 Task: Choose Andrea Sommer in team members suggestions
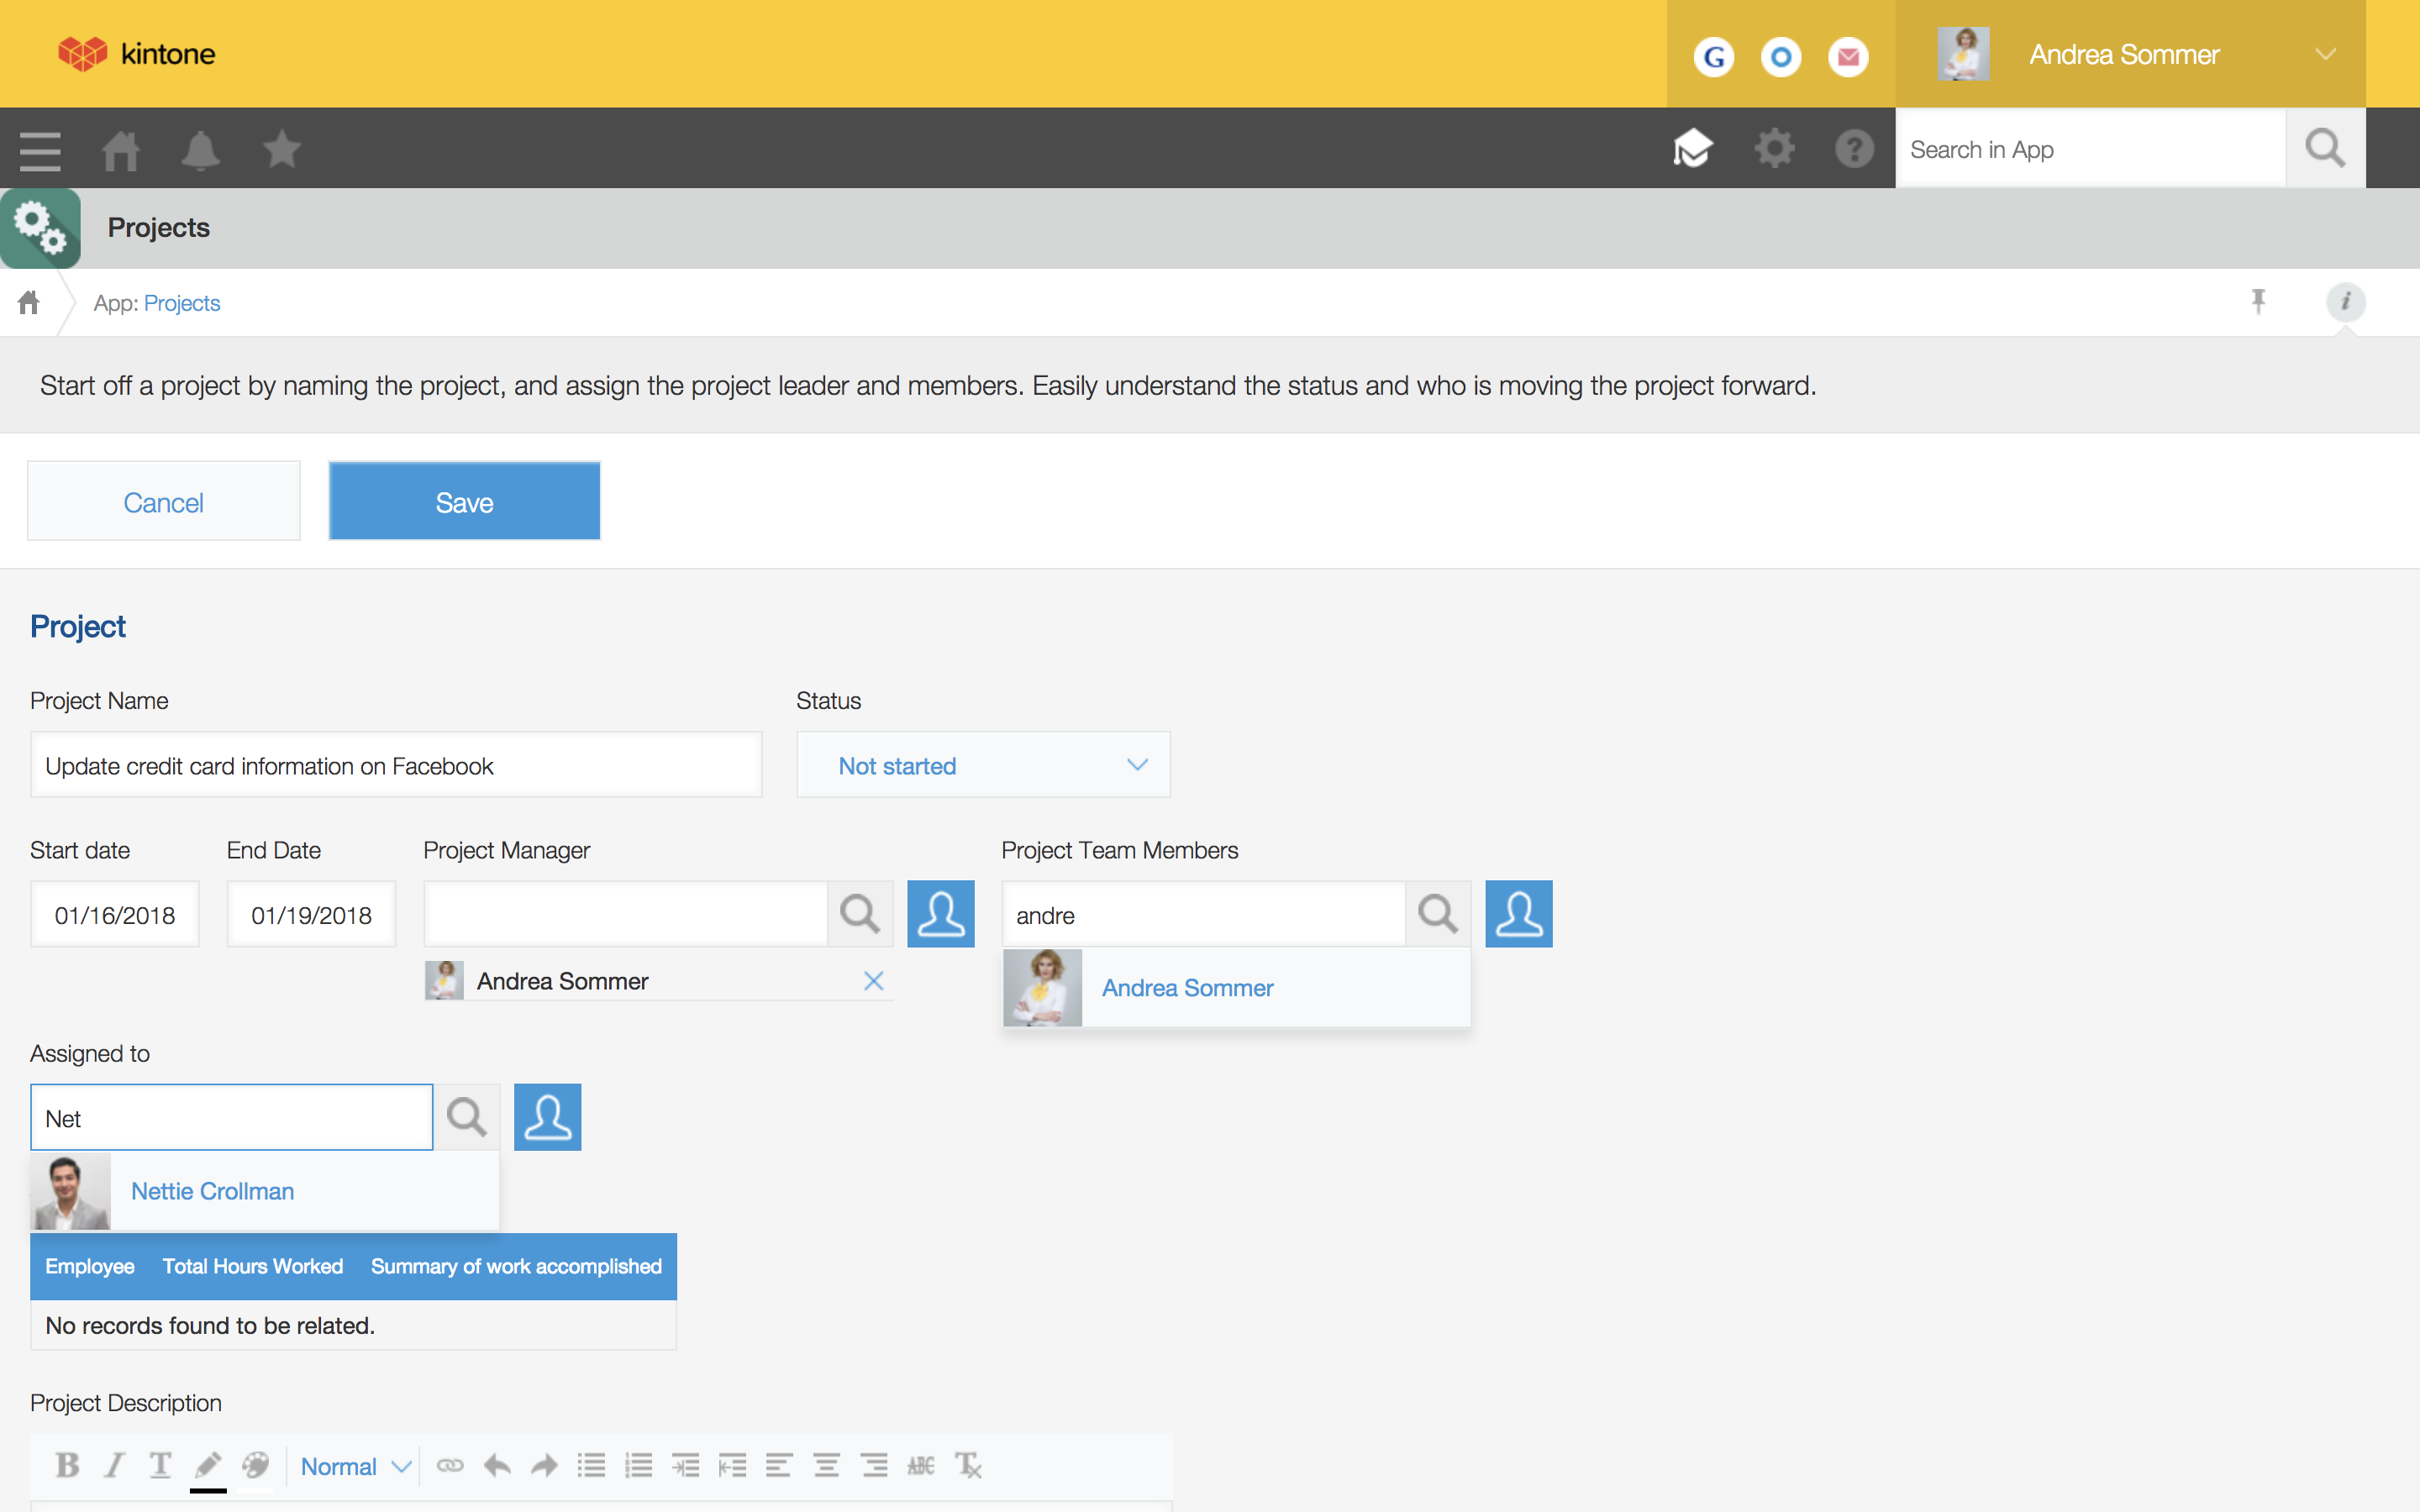point(1187,987)
